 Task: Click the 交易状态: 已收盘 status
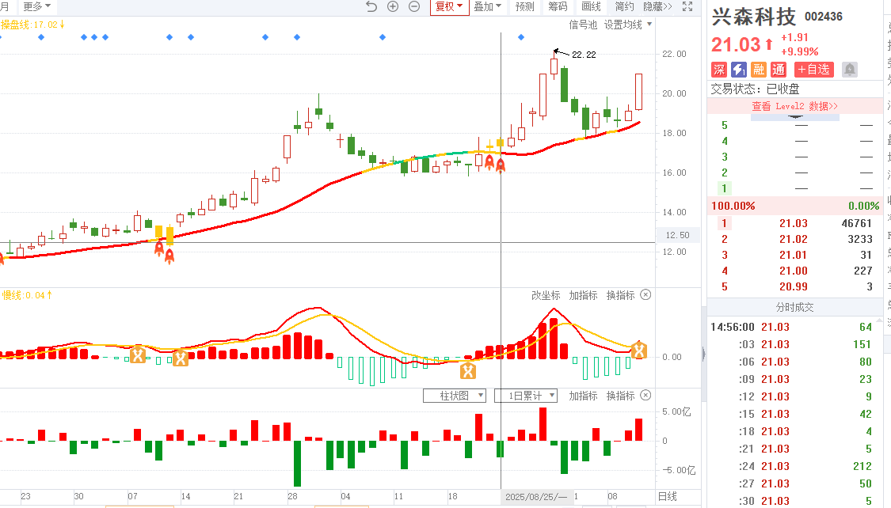click(755, 89)
